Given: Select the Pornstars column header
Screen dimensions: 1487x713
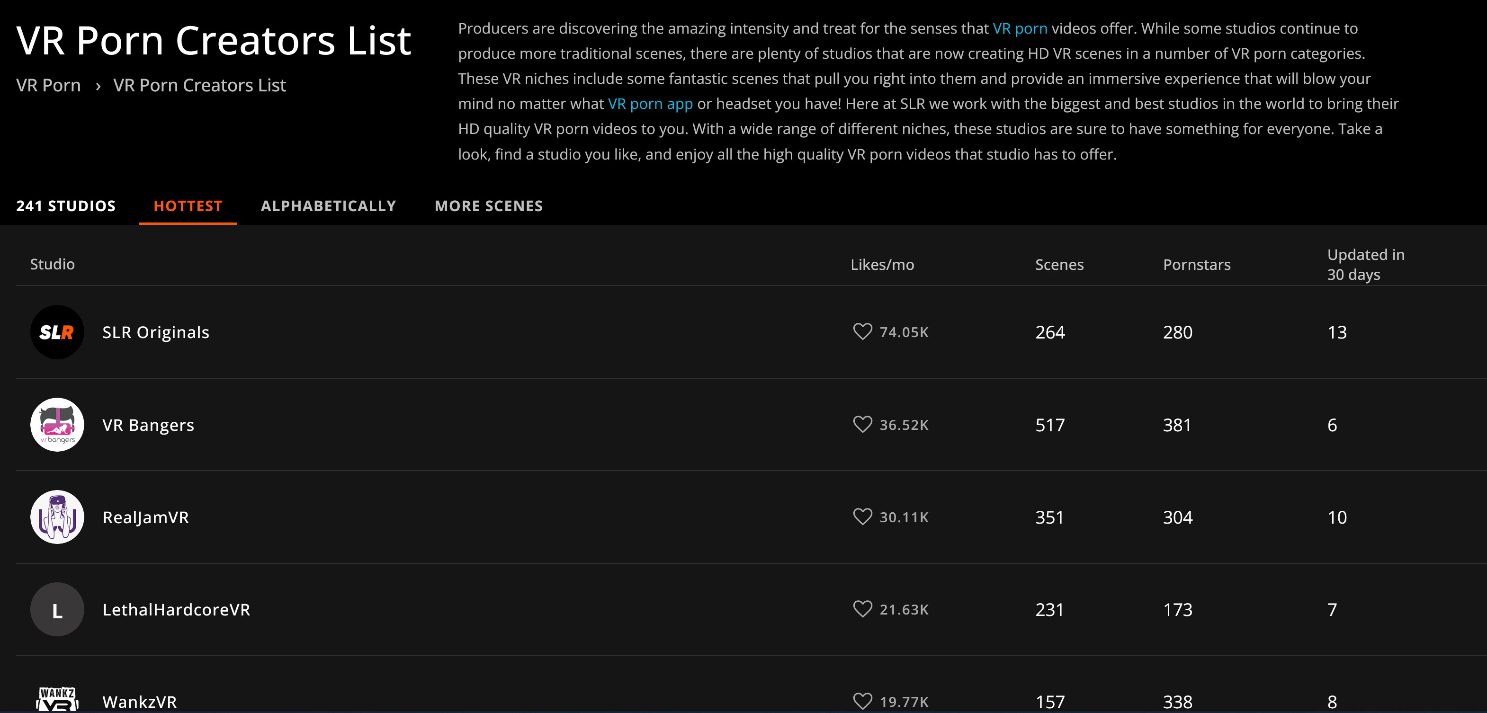Looking at the screenshot, I should 1197,265.
